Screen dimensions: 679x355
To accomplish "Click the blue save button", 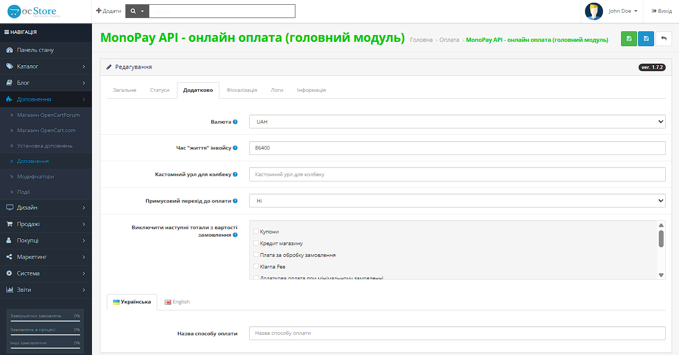I will pyautogui.click(x=646, y=39).
